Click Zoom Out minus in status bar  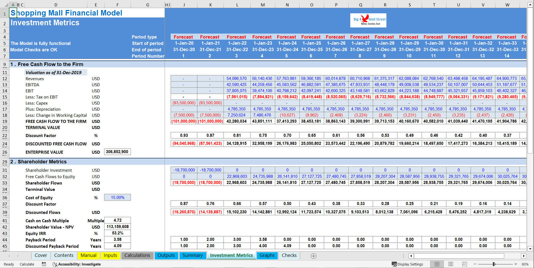tap(474, 264)
